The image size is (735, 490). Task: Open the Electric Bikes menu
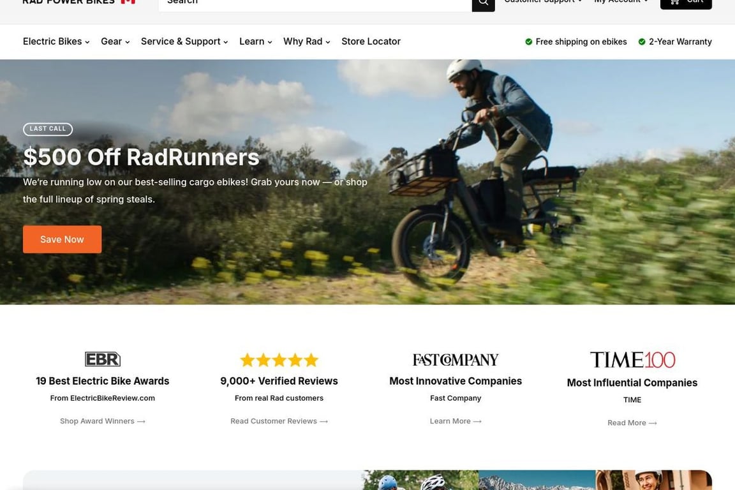tap(56, 41)
